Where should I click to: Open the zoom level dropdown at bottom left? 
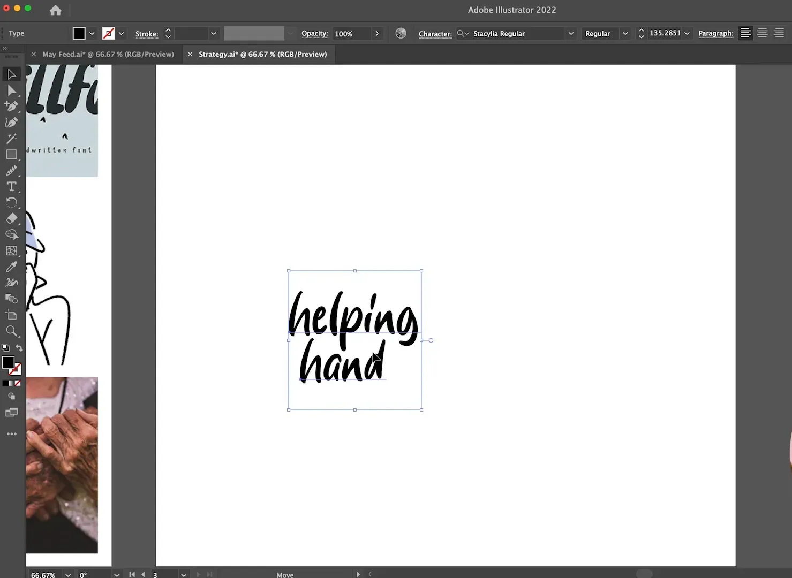67,574
